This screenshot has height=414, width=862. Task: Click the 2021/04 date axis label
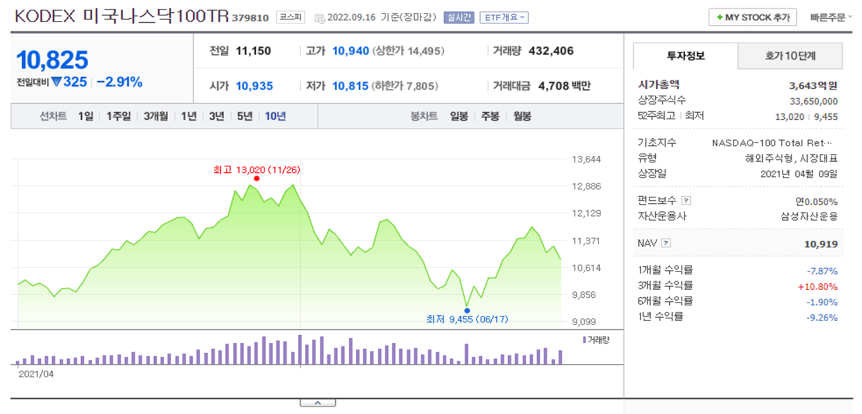tap(36, 374)
